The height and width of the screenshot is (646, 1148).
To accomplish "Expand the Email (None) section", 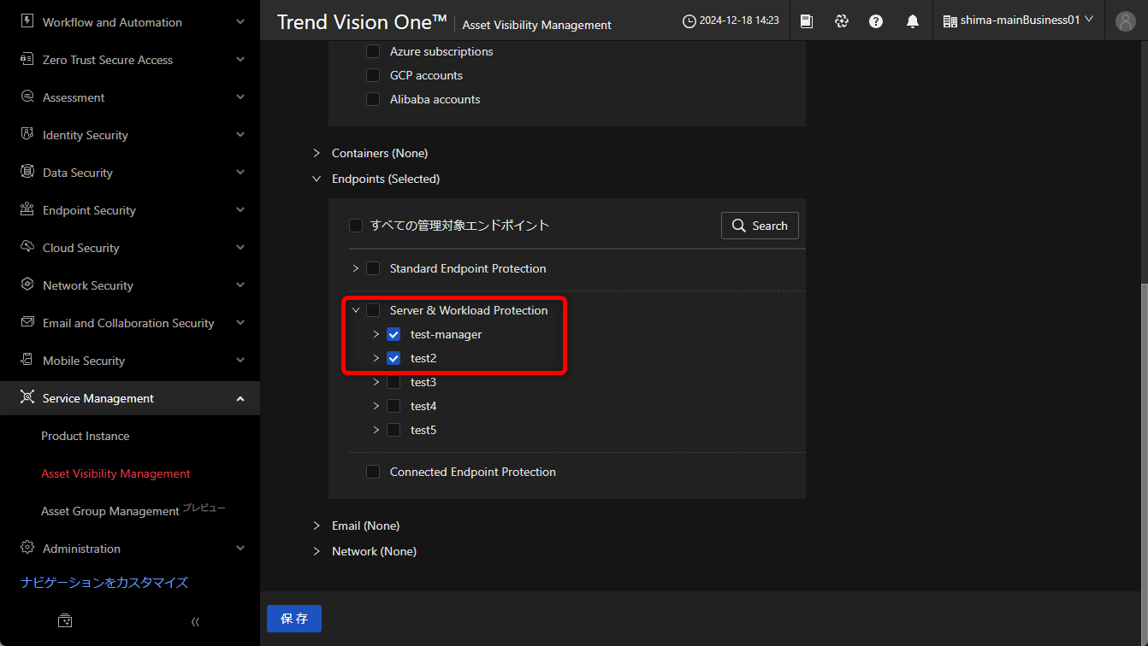I will [x=317, y=526].
